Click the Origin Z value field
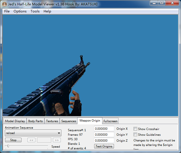The width and height of the screenshot is (181, 153). pyautogui.click(x=104, y=141)
